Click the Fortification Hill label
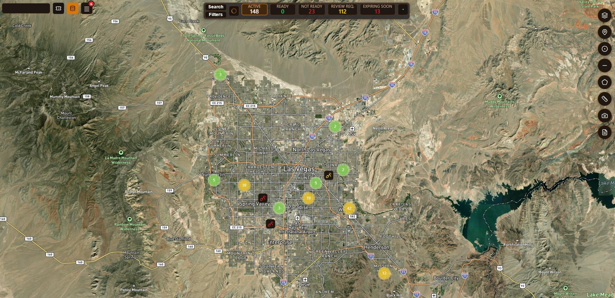This screenshot has height=298, width=615. (517, 245)
